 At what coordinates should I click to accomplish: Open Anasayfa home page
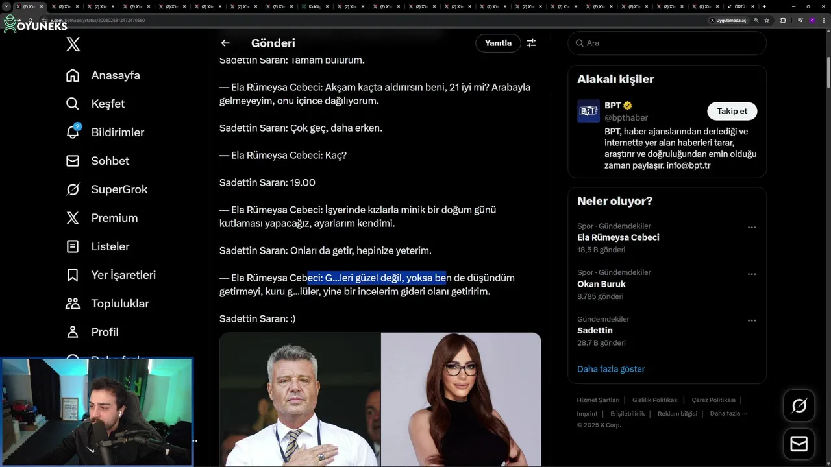point(103,75)
